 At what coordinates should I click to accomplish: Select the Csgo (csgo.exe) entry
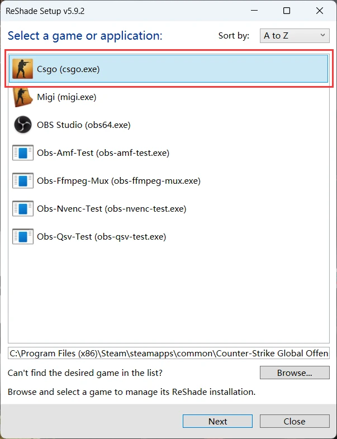68,69
